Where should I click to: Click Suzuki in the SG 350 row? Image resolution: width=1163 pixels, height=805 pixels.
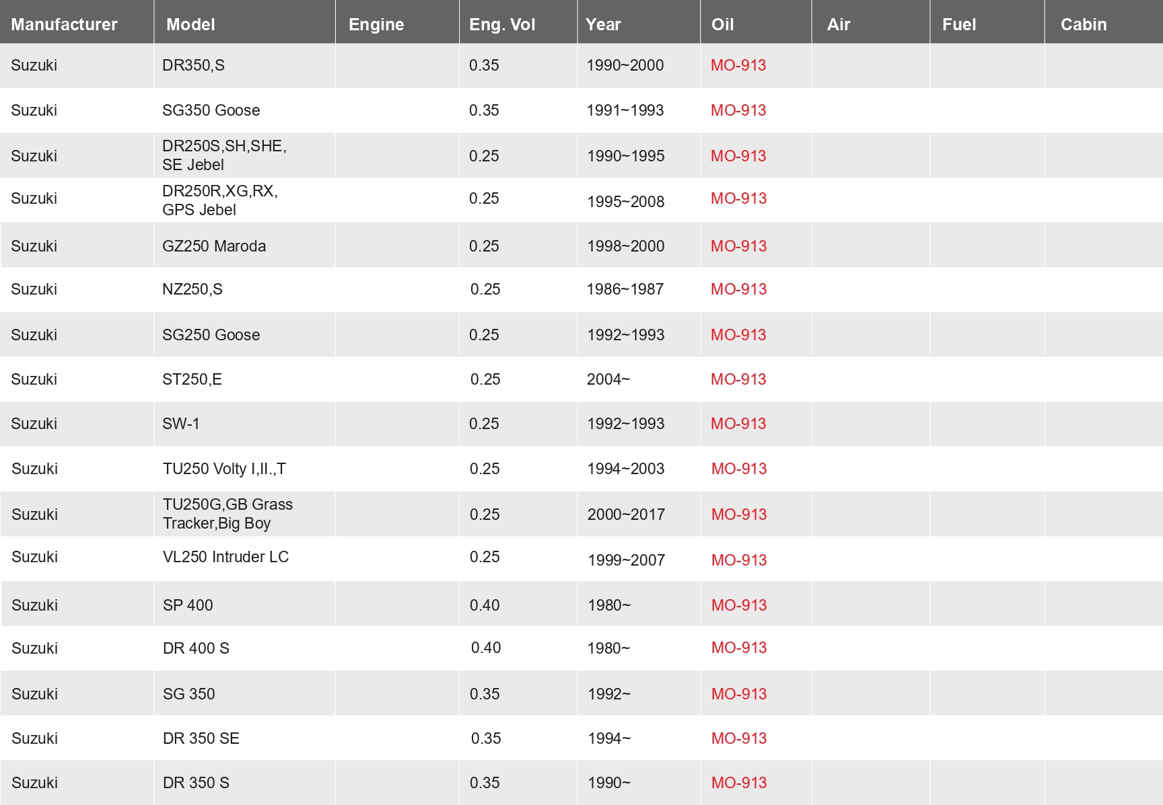coord(34,694)
